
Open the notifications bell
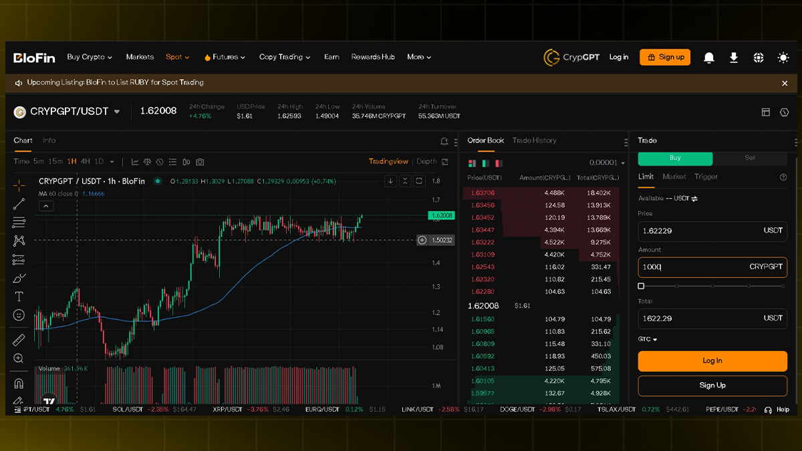click(x=709, y=57)
